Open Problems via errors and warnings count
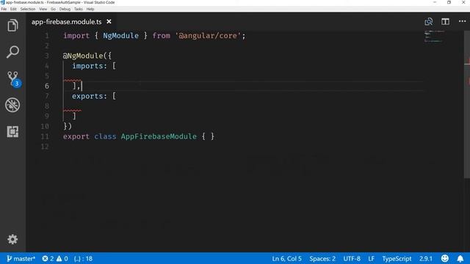The height and width of the screenshot is (264, 470). [55, 259]
